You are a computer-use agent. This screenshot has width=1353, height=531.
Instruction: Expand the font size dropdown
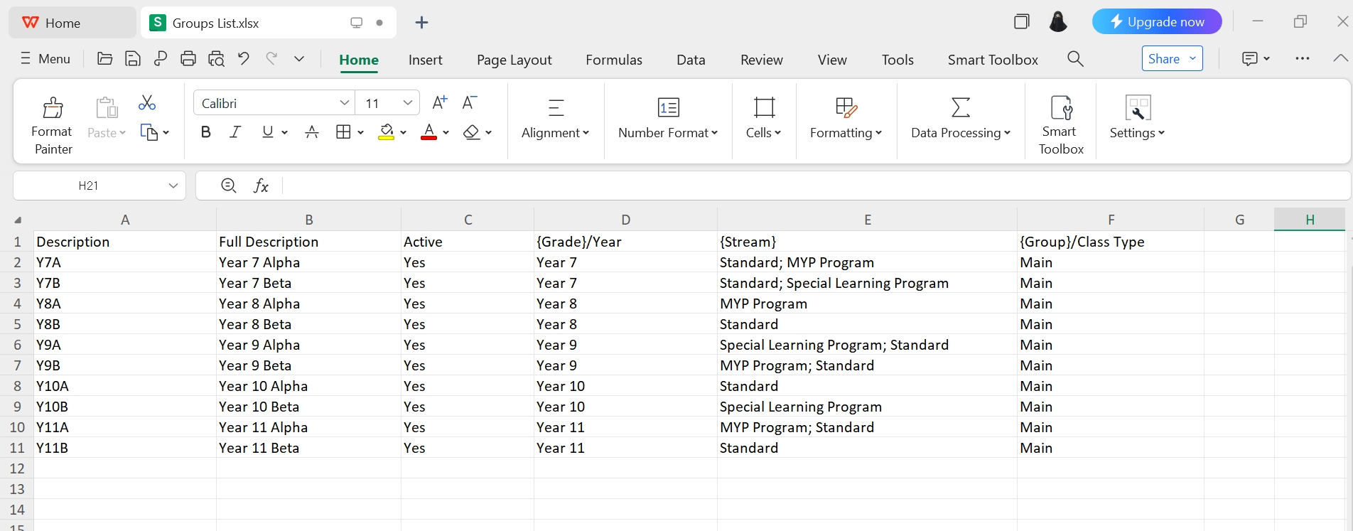(407, 103)
